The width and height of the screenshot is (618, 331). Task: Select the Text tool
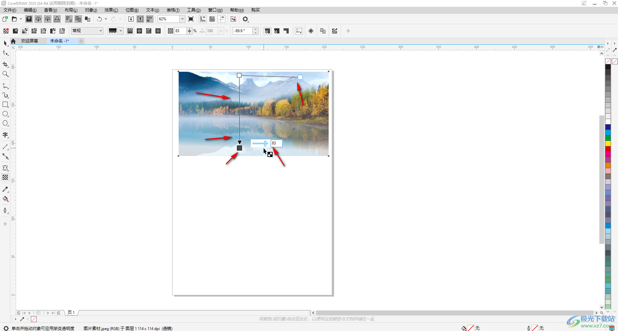point(5,135)
